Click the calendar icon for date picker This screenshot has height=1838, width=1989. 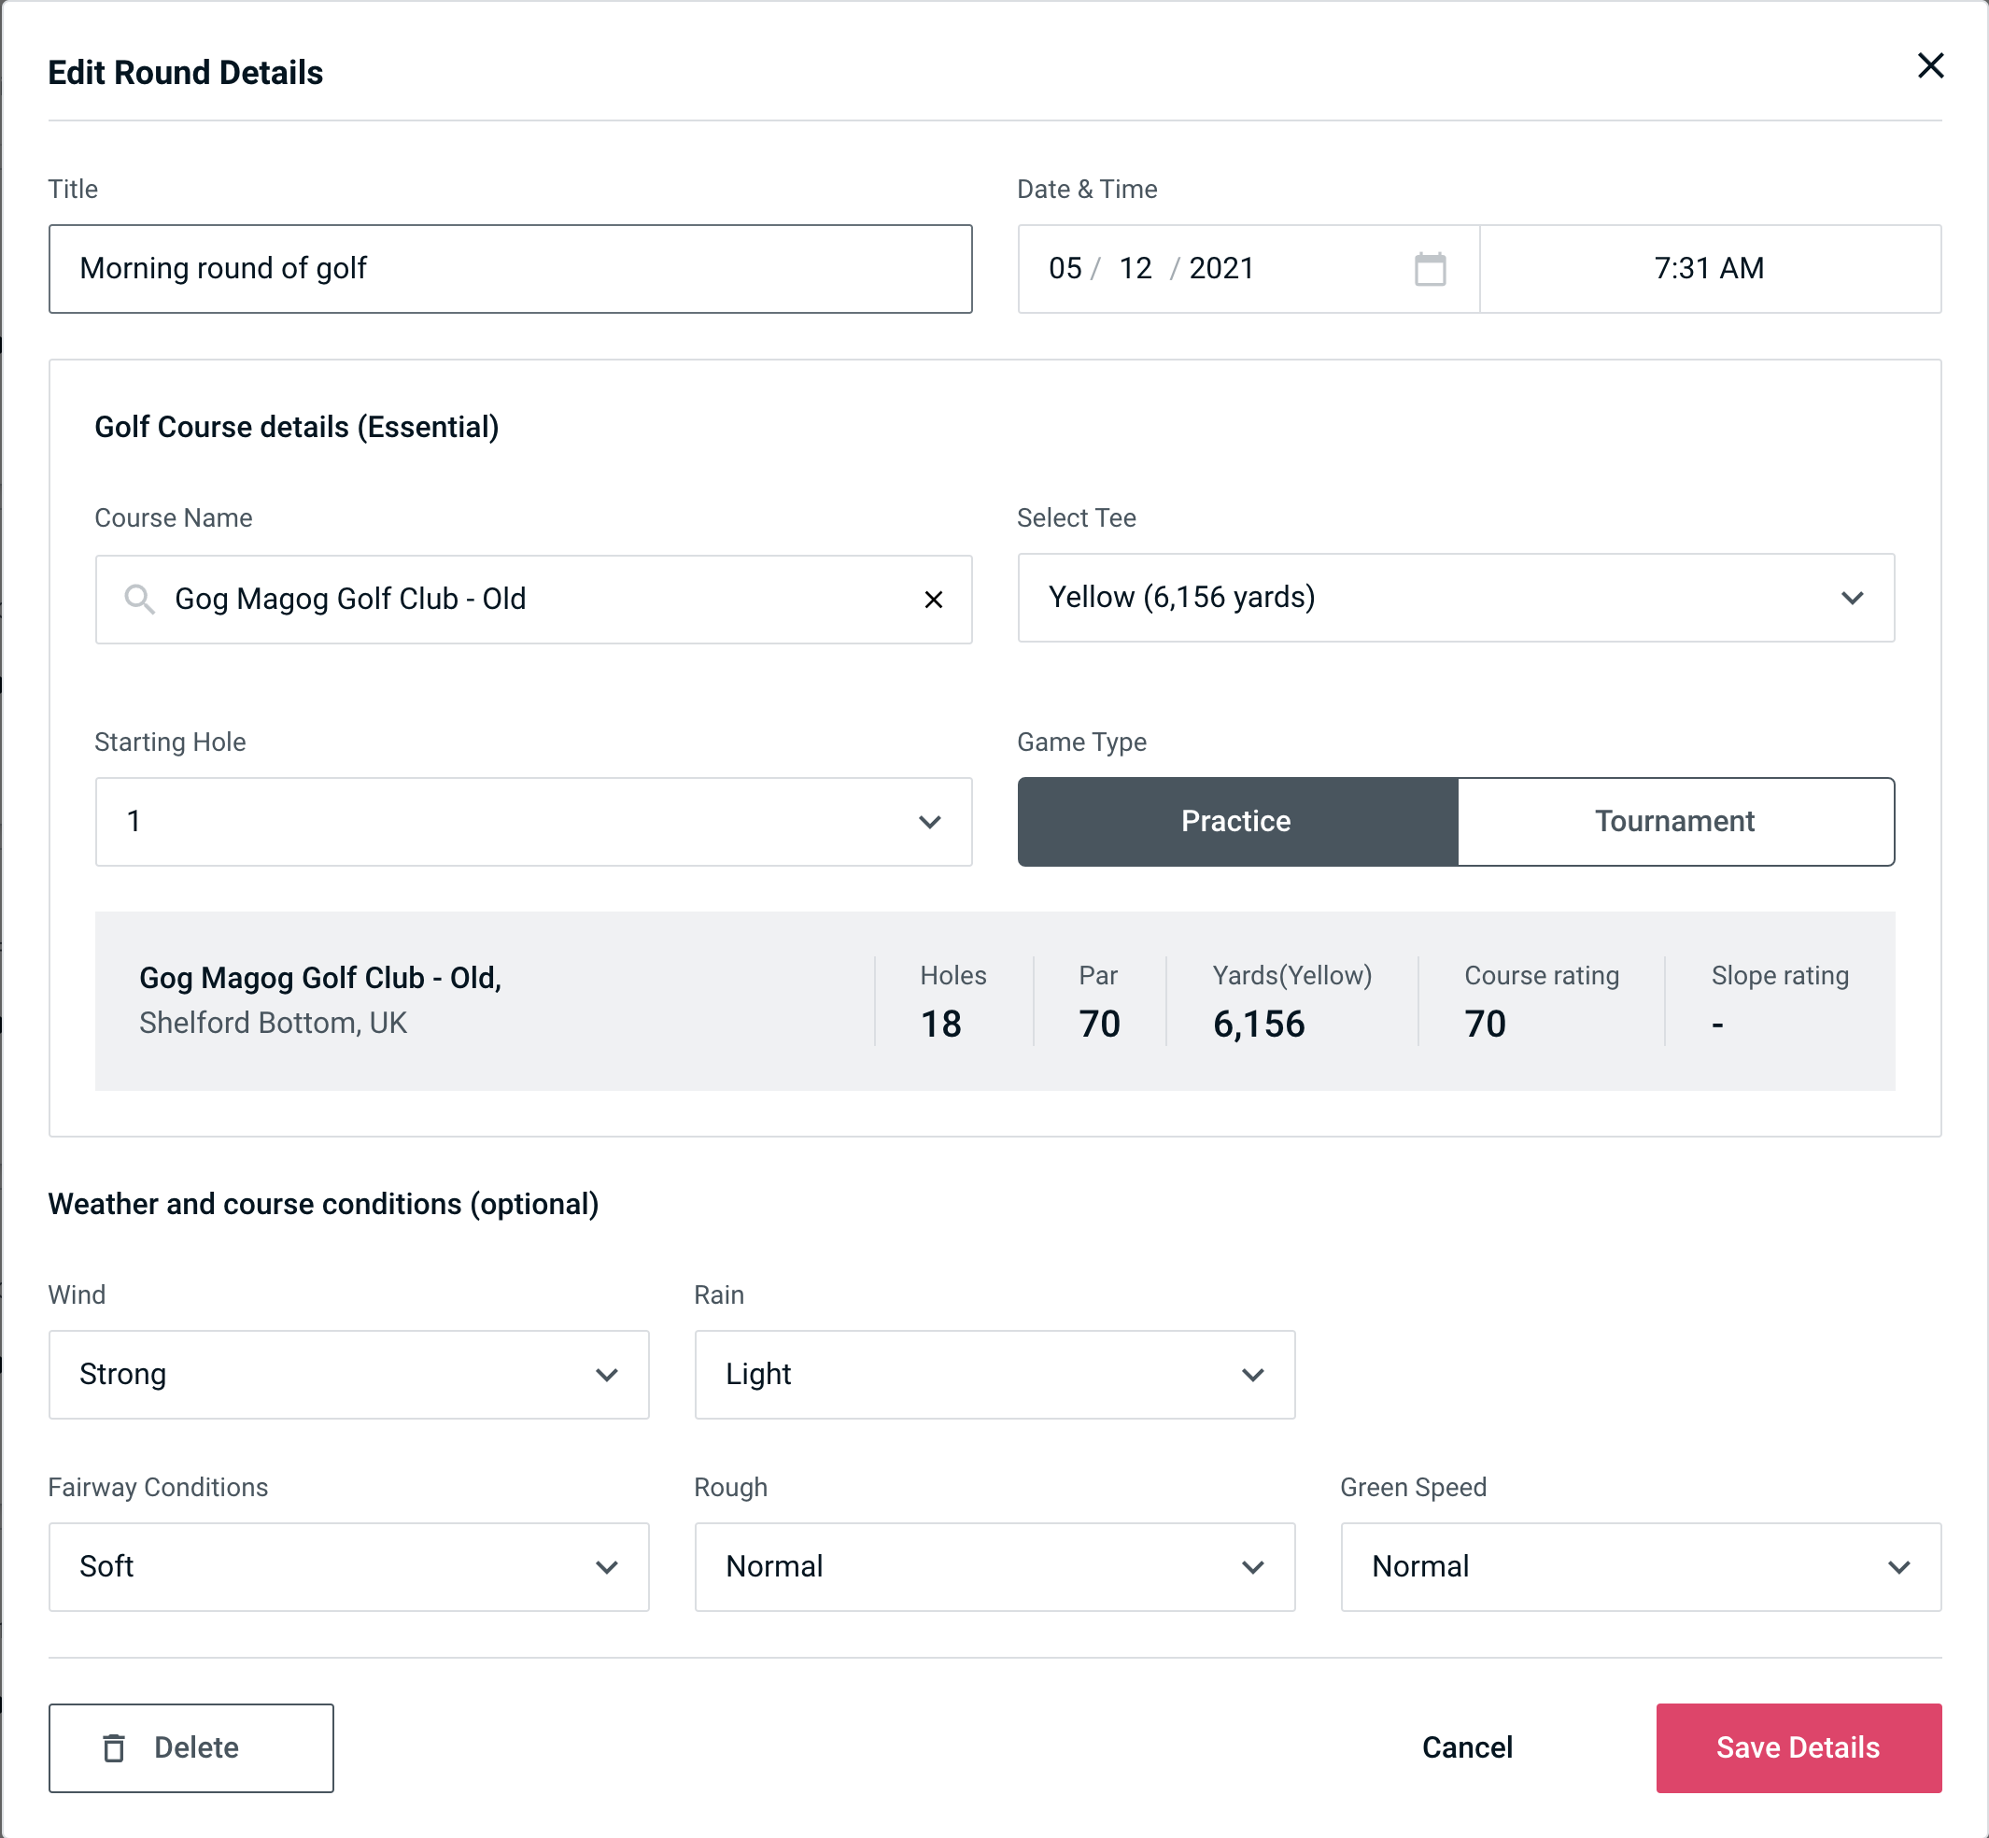pyautogui.click(x=1430, y=267)
